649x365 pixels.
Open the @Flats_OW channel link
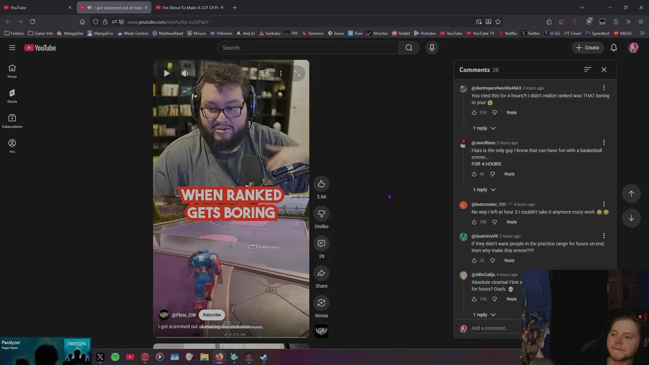(184, 315)
